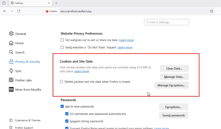
Task: Enable 'Tell websites not to sell or share my data'
Action: pyautogui.click(x=62, y=40)
